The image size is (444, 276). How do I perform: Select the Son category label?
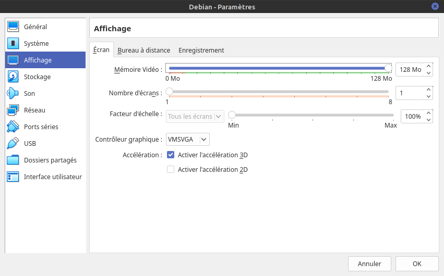(29, 94)
